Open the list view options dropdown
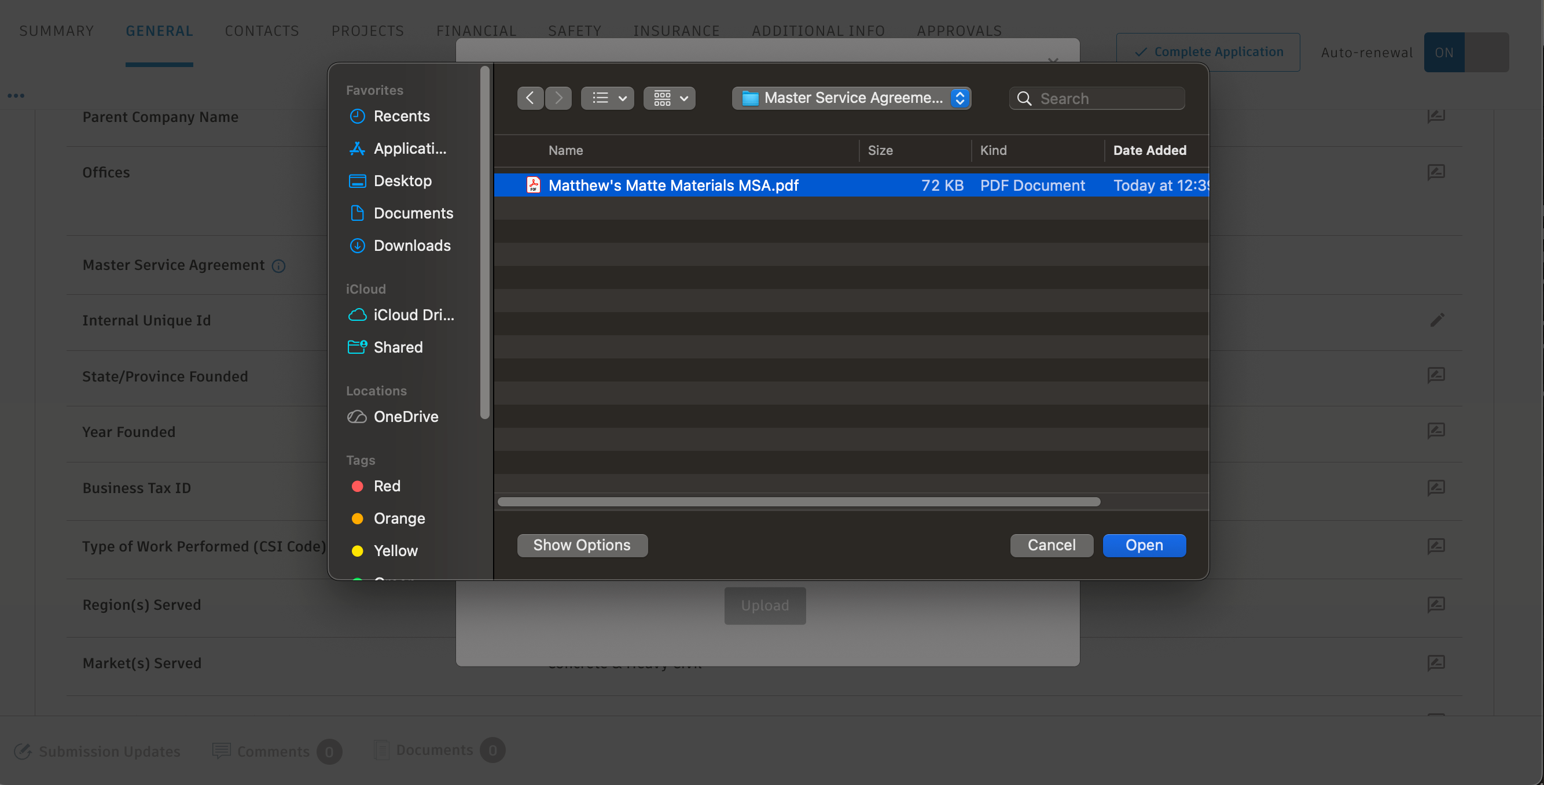 607,98
